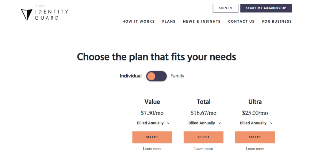Viewport: 314px width, 153px height.
Task: Click Start My Membership button
Action: 266,8
